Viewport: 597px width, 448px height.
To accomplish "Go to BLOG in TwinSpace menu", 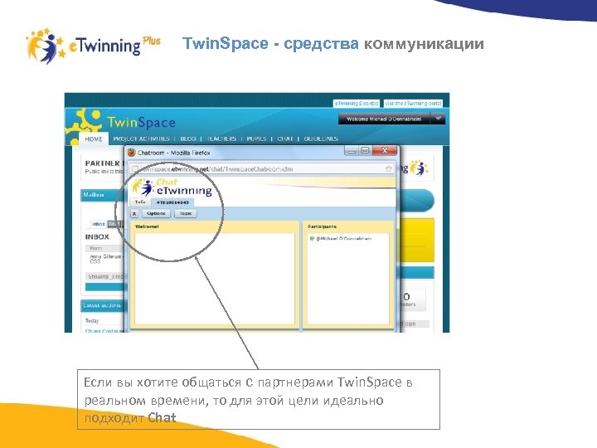I will tap(188, 139).
